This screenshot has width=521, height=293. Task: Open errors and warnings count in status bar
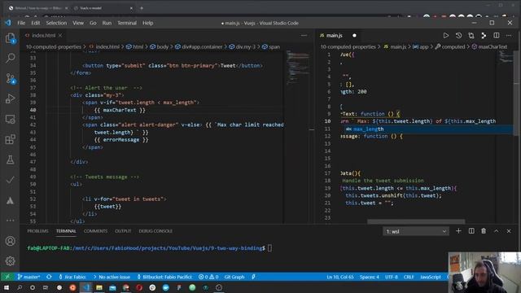click(x=208, y=277)
